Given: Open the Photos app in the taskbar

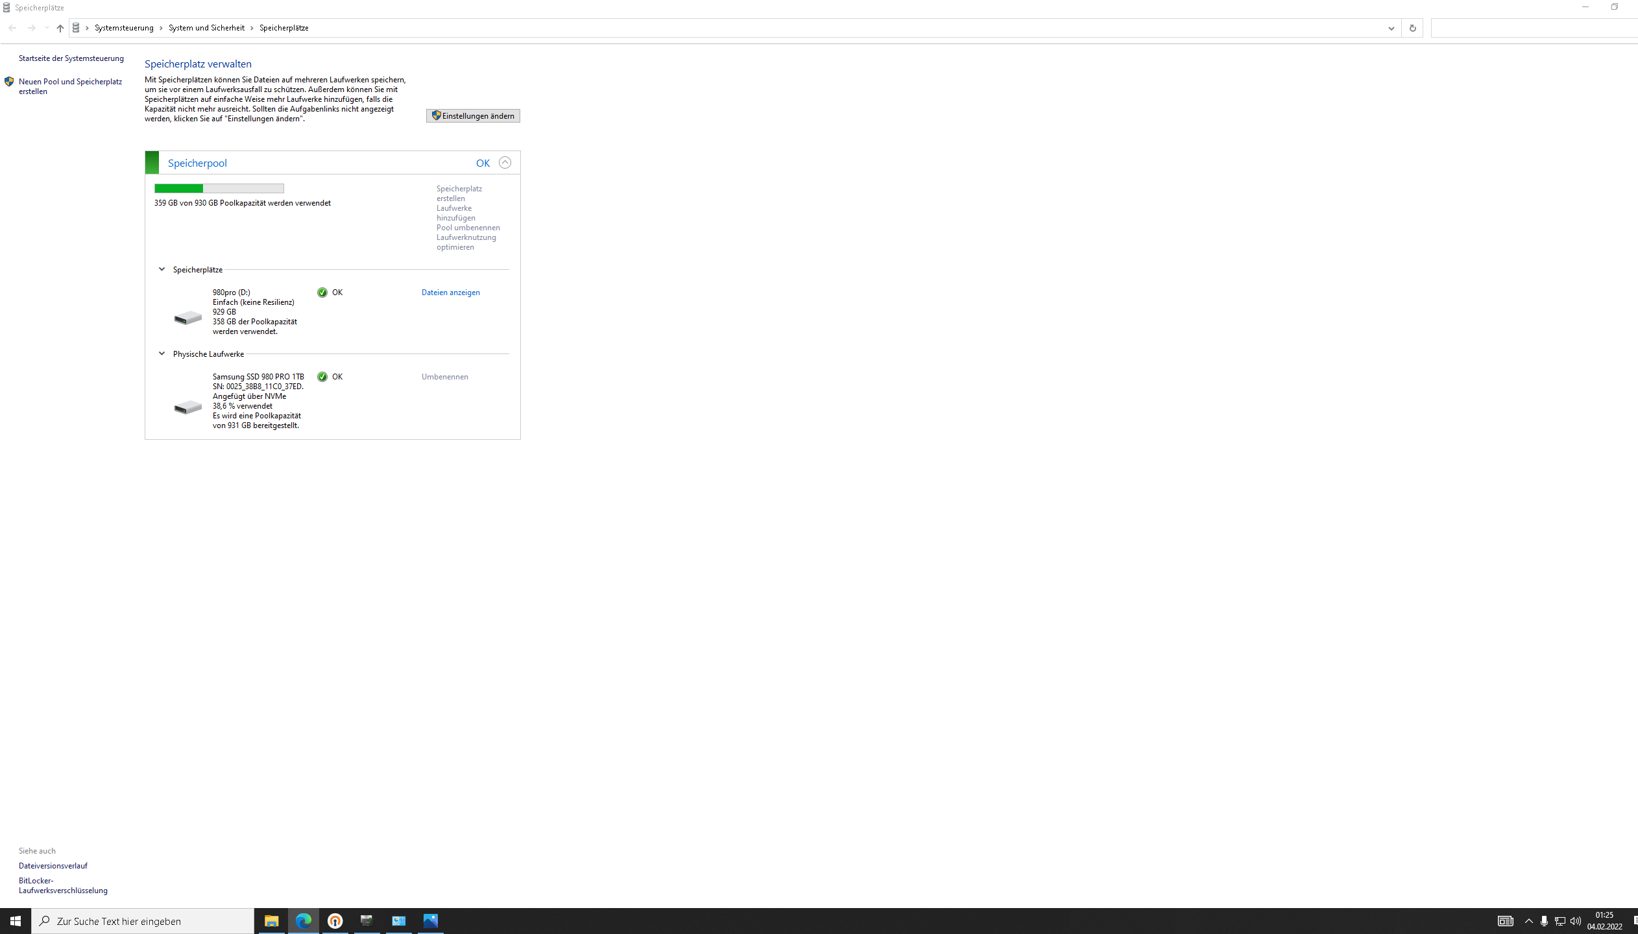Looking at the screenshot, I should [x=430, y=920].
